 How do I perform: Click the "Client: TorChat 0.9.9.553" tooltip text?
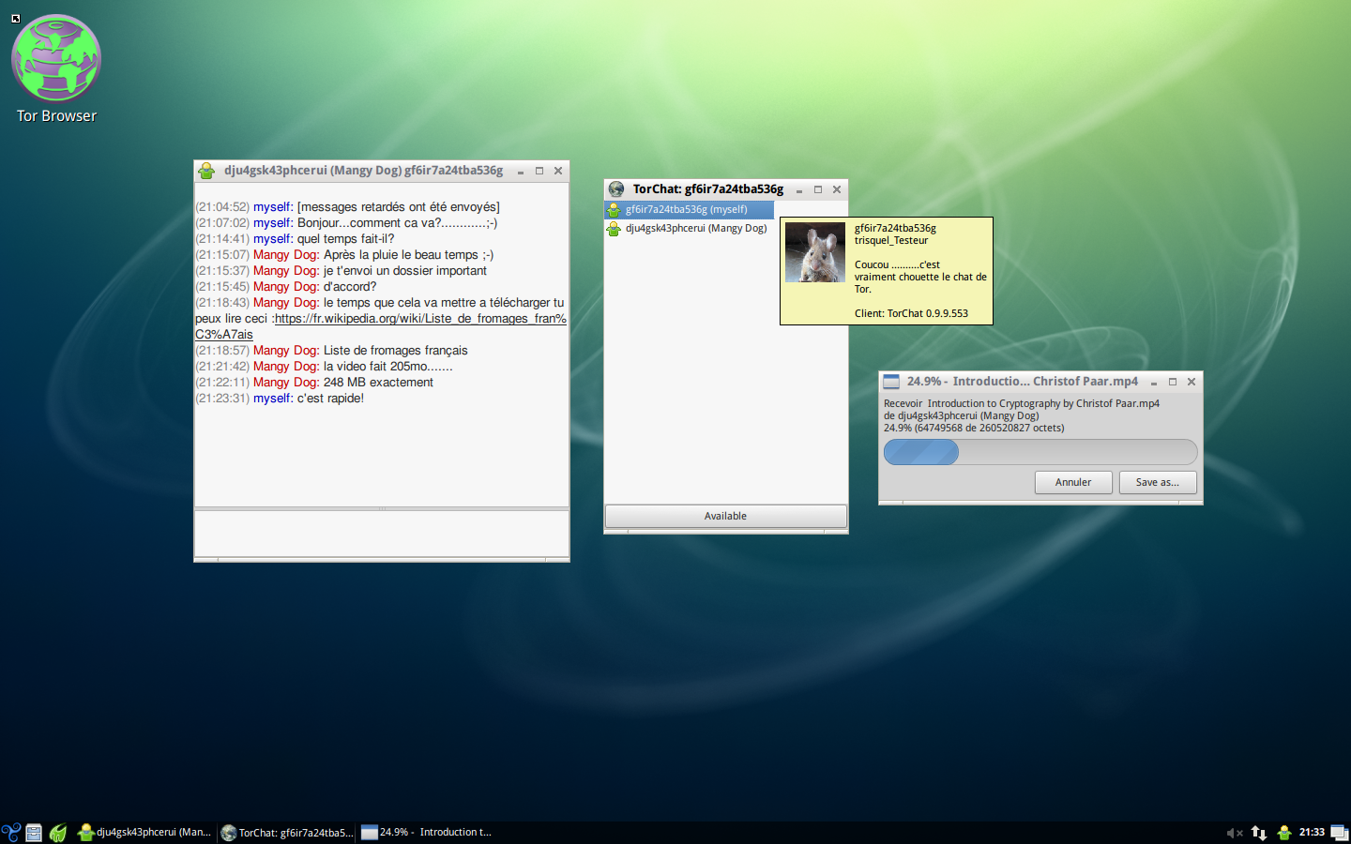[911, 313]
